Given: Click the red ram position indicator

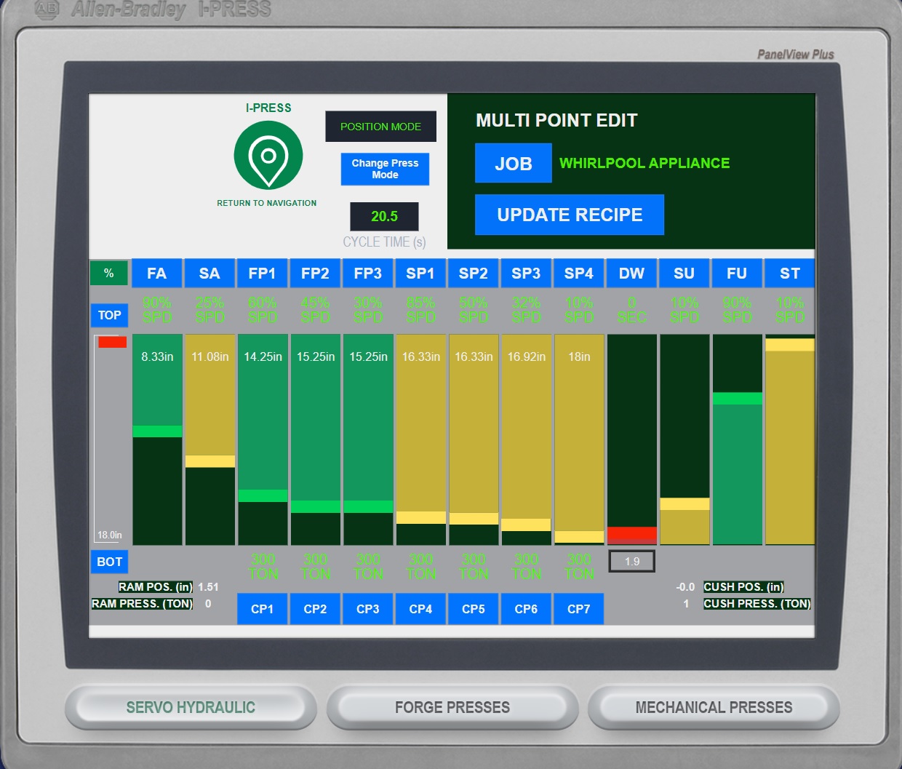Looking at the screenshot, I should (112, 342).
